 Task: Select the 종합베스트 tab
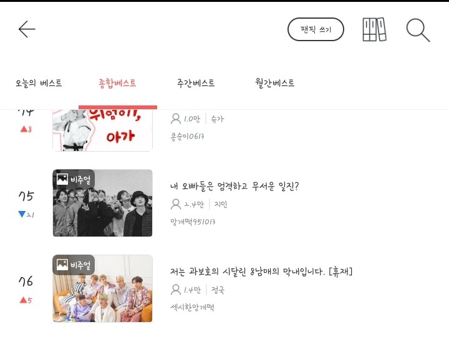pos(117,83)
